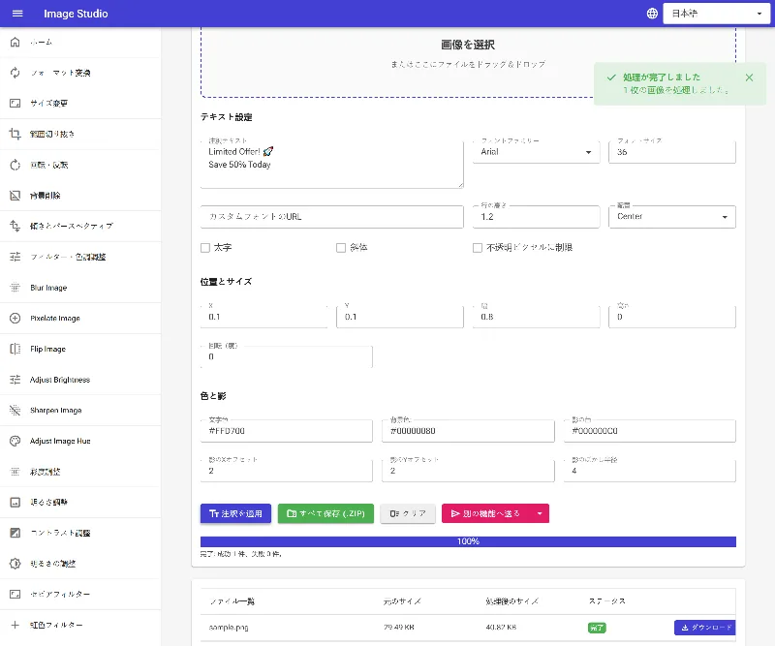The width and height of the screenshot is (775, 646).
Task: Click すべて保存 (.ZIP) button
Action: pyautogui.click(x=325, y=513)
